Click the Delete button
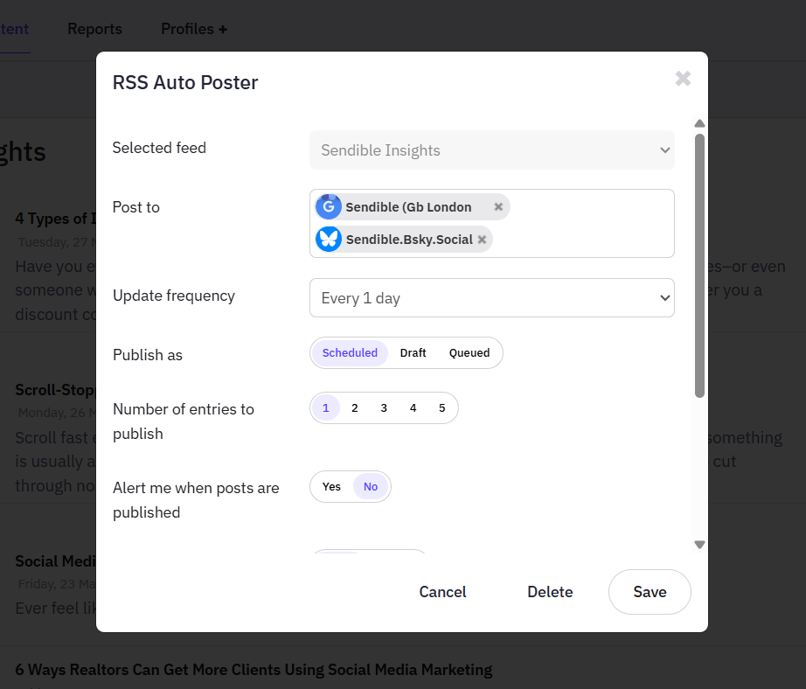 550,592
